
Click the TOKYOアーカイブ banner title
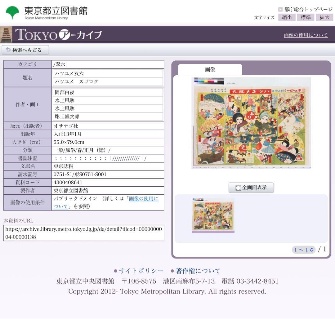coord(59,35)
